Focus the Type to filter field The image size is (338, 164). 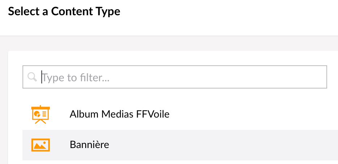(x=174, y=77)
